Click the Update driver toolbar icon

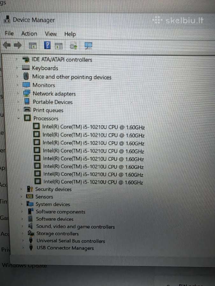74,46
